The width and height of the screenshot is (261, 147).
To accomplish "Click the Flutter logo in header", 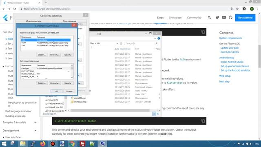I will click(5, 18).
